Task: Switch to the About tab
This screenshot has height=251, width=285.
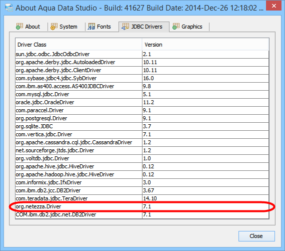Action: (28, 27)
